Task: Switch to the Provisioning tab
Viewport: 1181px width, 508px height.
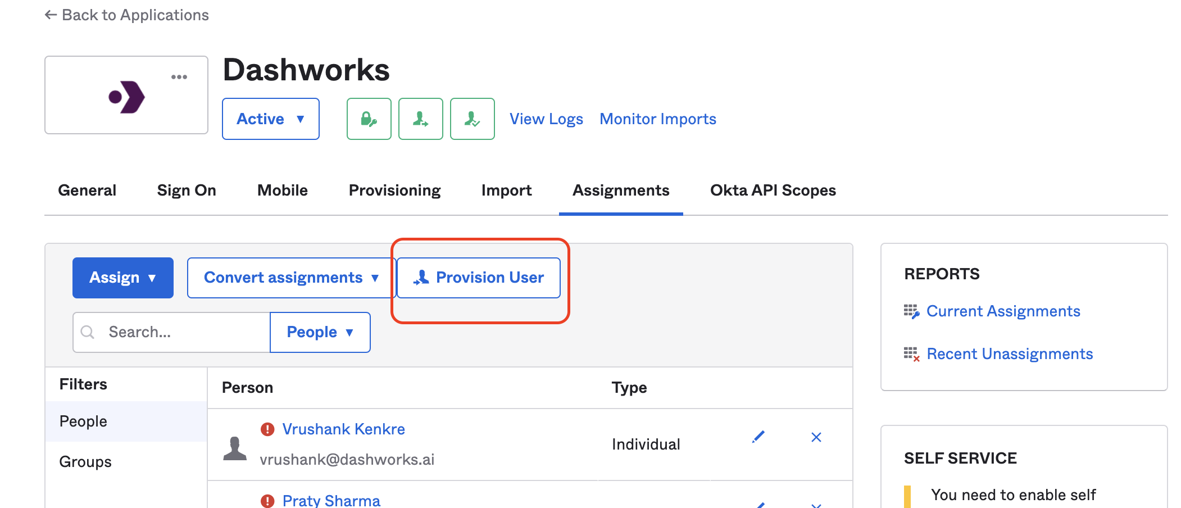Action: [x=394, y=190]
